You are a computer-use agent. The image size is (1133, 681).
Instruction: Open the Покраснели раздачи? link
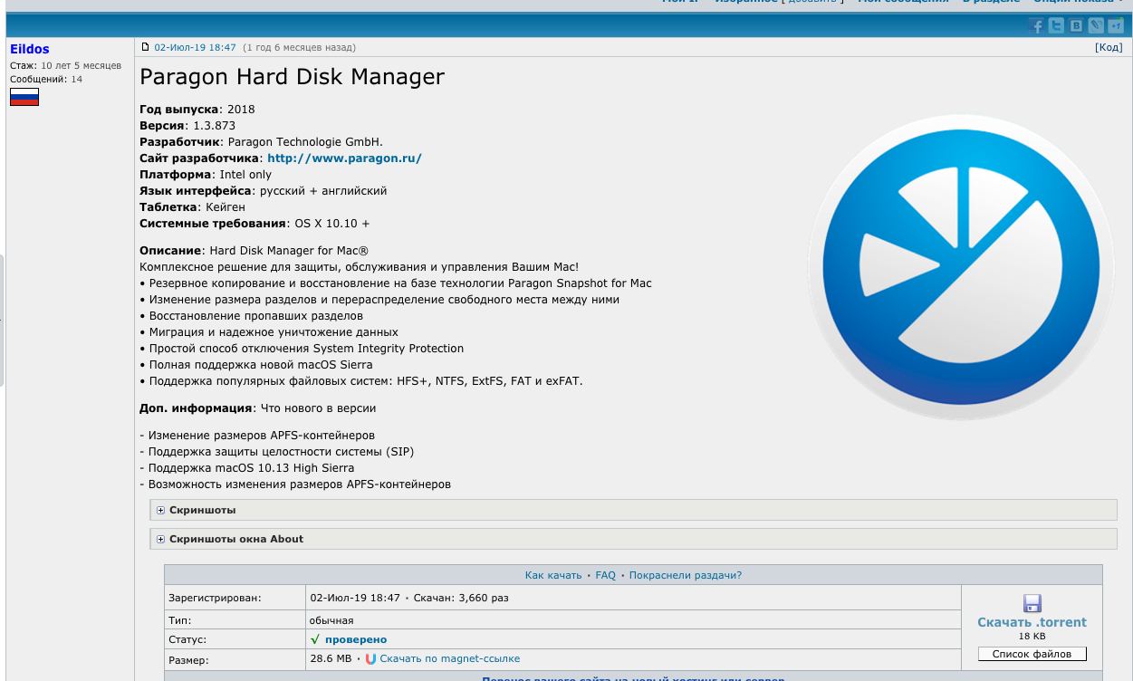tap(686, 575)
